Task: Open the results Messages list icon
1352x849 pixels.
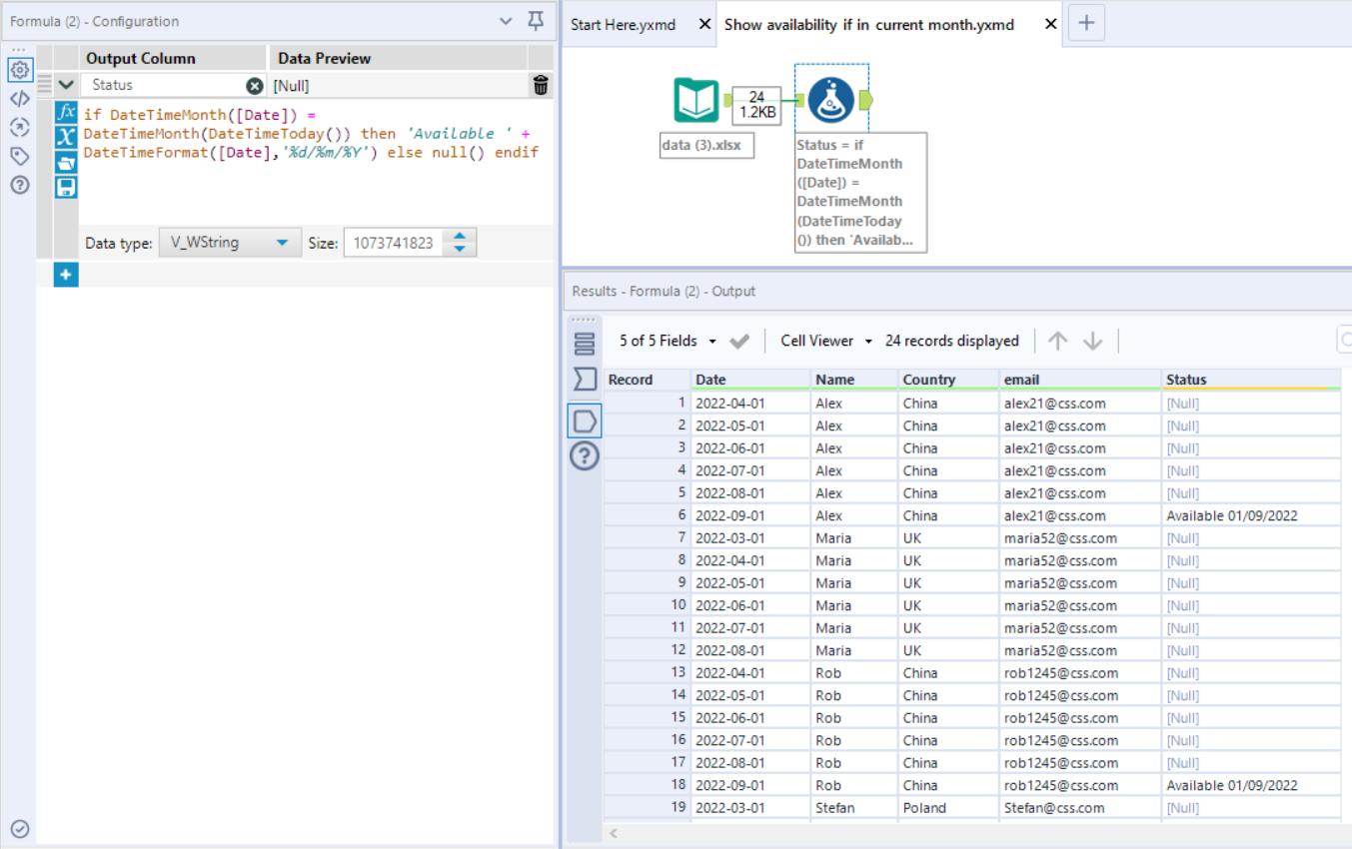Action: [x=585, y=344]
